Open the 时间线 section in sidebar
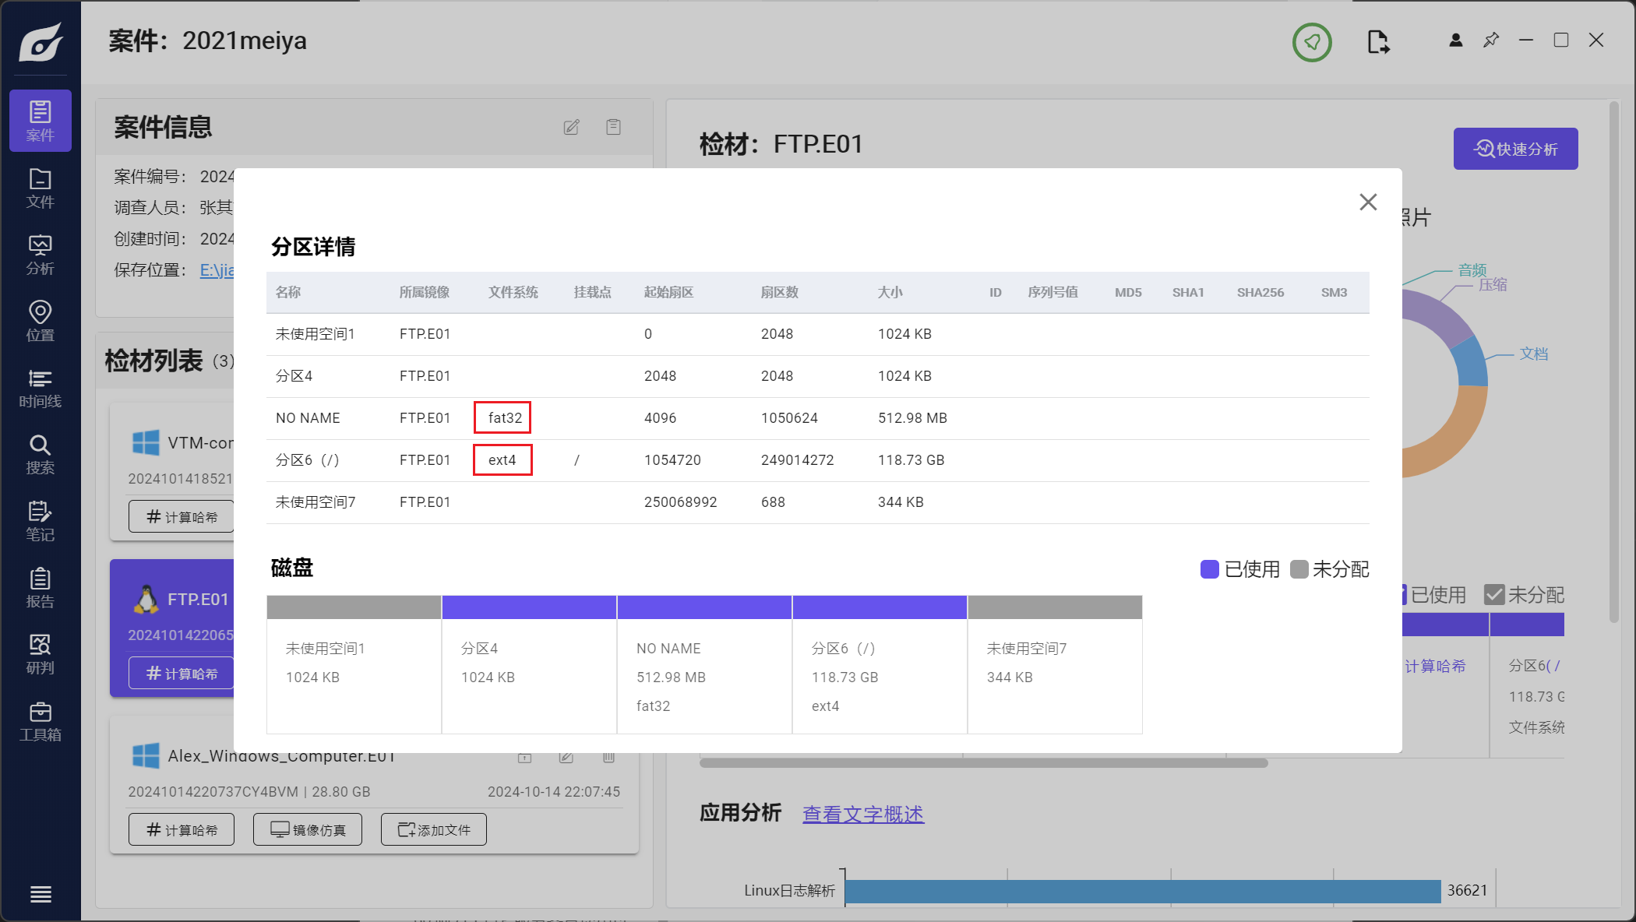1636x922 pixels. coord(41,389)
